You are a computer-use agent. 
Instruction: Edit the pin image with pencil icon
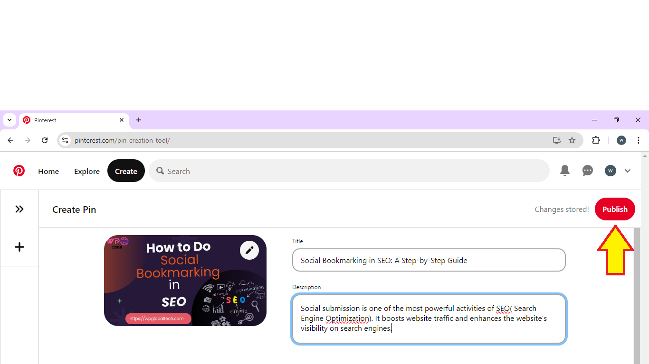[x=249, y=250]
